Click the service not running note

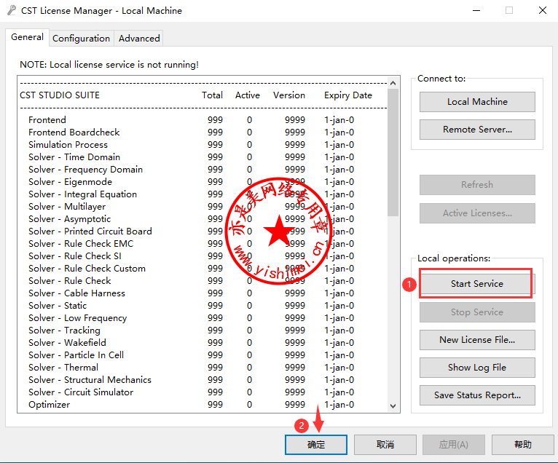pos(109,65)
